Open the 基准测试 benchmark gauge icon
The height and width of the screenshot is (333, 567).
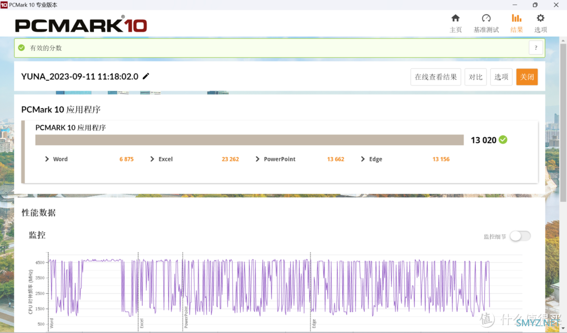pos(486,18)
